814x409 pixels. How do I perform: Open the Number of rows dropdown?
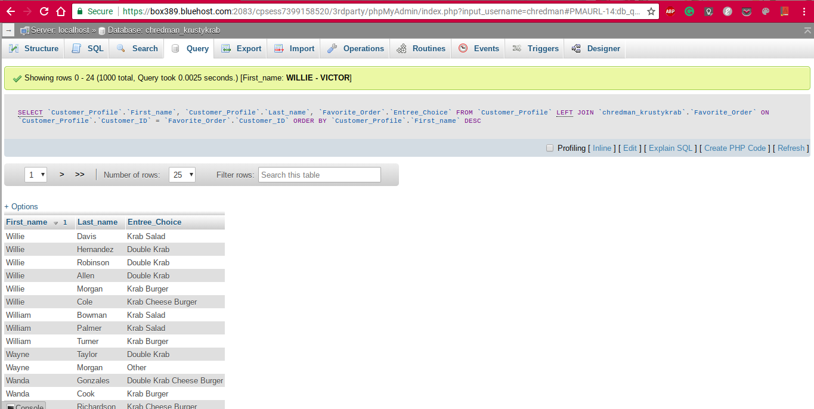182,175
